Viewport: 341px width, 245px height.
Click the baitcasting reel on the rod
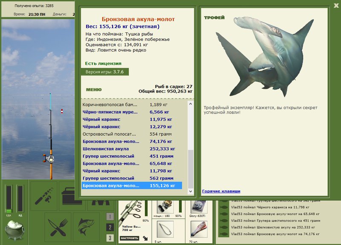(49, 159)
